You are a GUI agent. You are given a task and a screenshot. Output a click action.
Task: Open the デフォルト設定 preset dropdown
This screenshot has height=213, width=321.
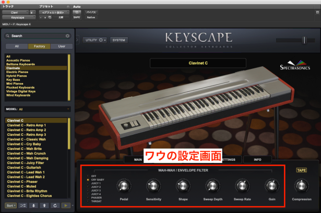tap(54, 13)
